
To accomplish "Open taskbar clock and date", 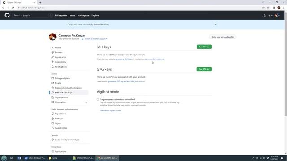I will (x=274, y=158).
